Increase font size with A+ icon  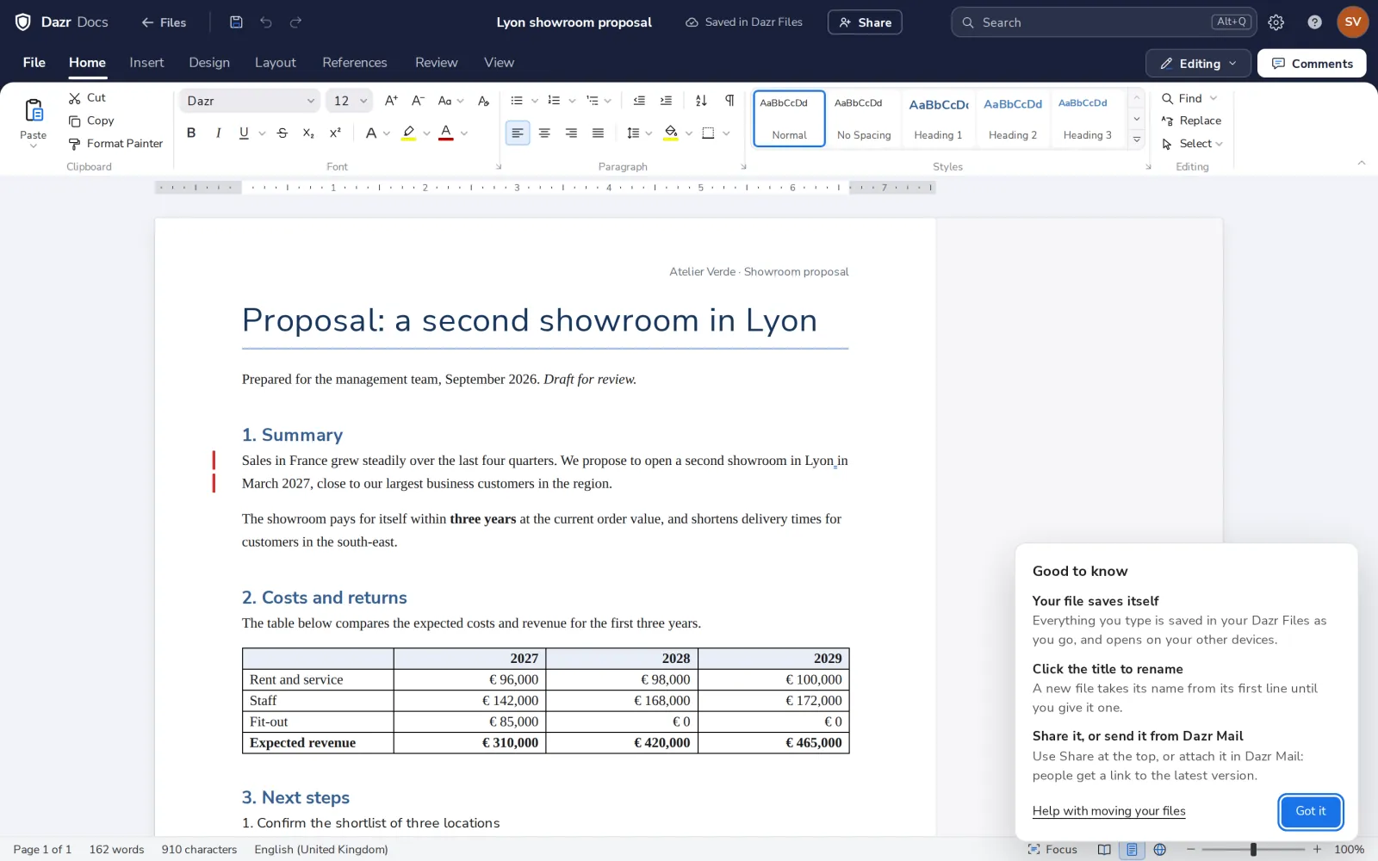click(391, 101)
